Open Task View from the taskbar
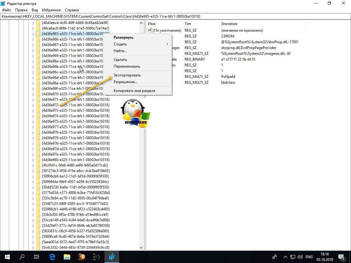Viewport: 351px width, 263px height. [37, 256]
